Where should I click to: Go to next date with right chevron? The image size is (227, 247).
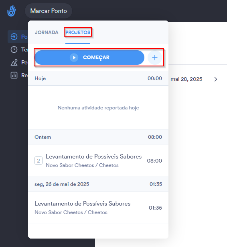[216, 79]
